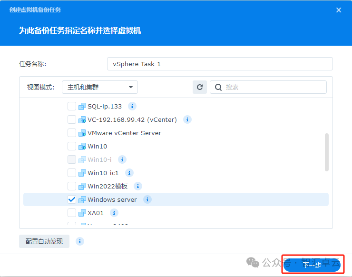This screenshot has width=352, height=277.
Task: Click the VM list vertical scrollbar
Action: click(x=327, y=152)
